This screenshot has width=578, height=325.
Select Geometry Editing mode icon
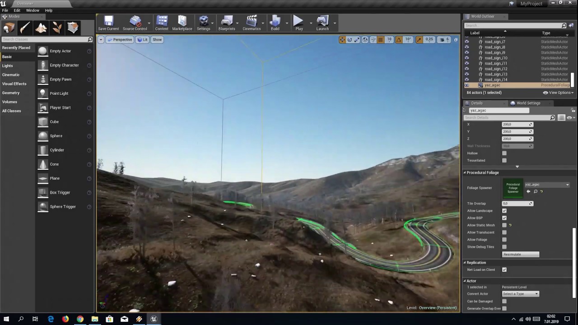[x=73, y=28]
